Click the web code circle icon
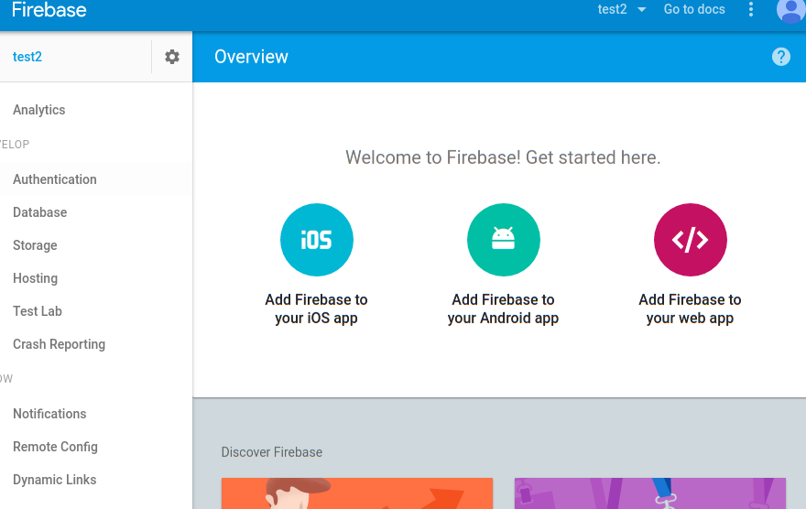 point(691,240)
